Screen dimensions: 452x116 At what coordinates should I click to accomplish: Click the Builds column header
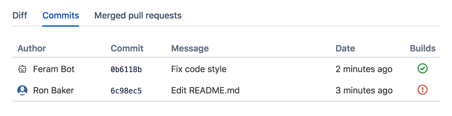coord(423,48)
